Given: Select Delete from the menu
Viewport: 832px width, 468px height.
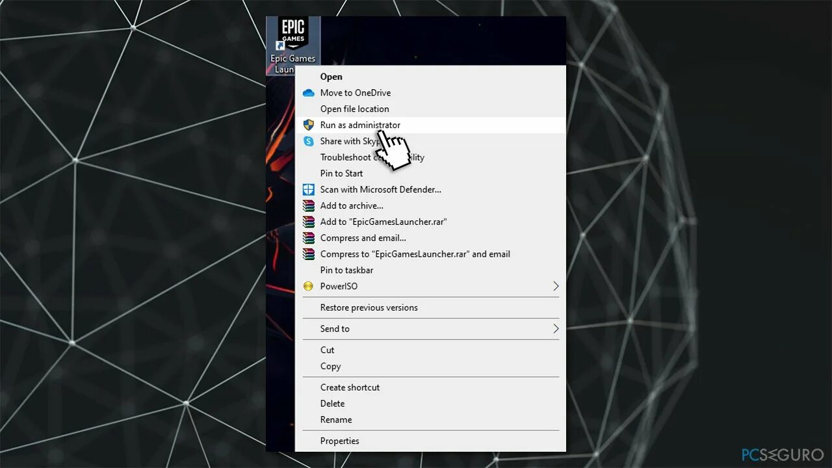Looking at the screenshot, I should [x=430, y=404].
